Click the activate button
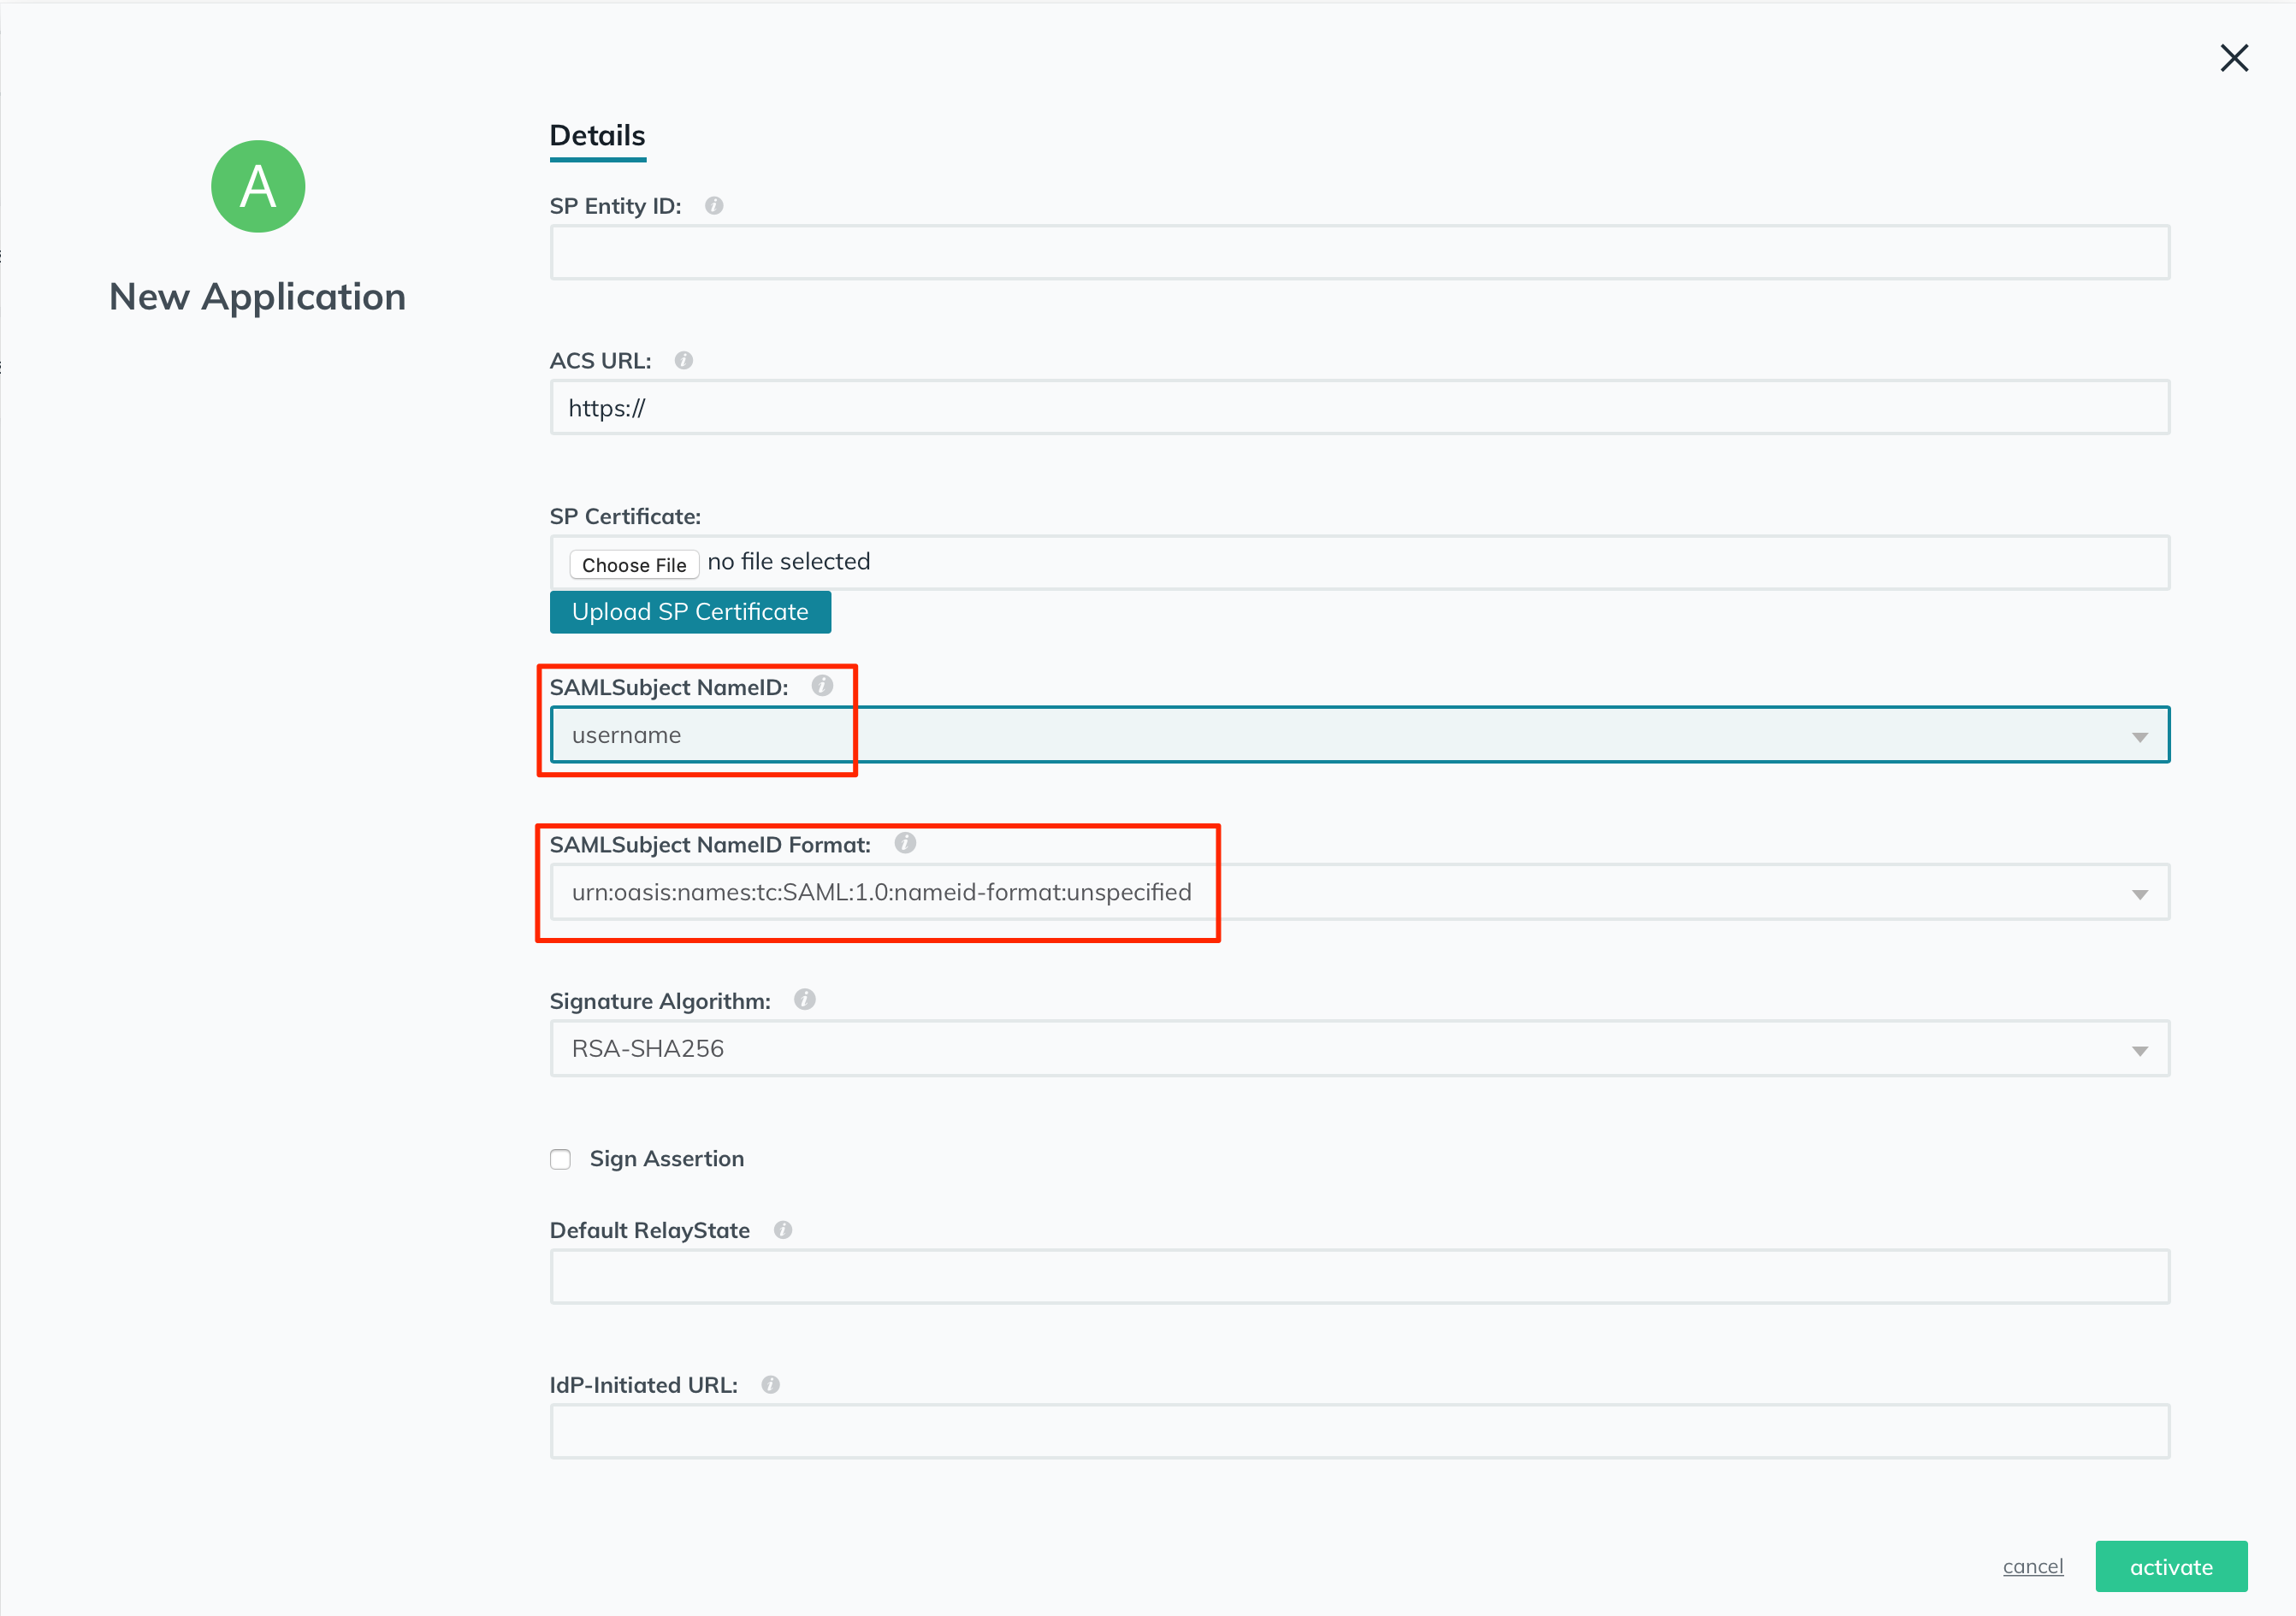The width and height of the screenshot is (2296, 1616). [2171, 1566]
